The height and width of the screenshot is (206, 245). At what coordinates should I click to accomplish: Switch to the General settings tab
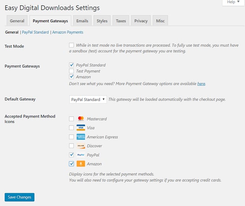pyautogui.click(x=17, y=21)
